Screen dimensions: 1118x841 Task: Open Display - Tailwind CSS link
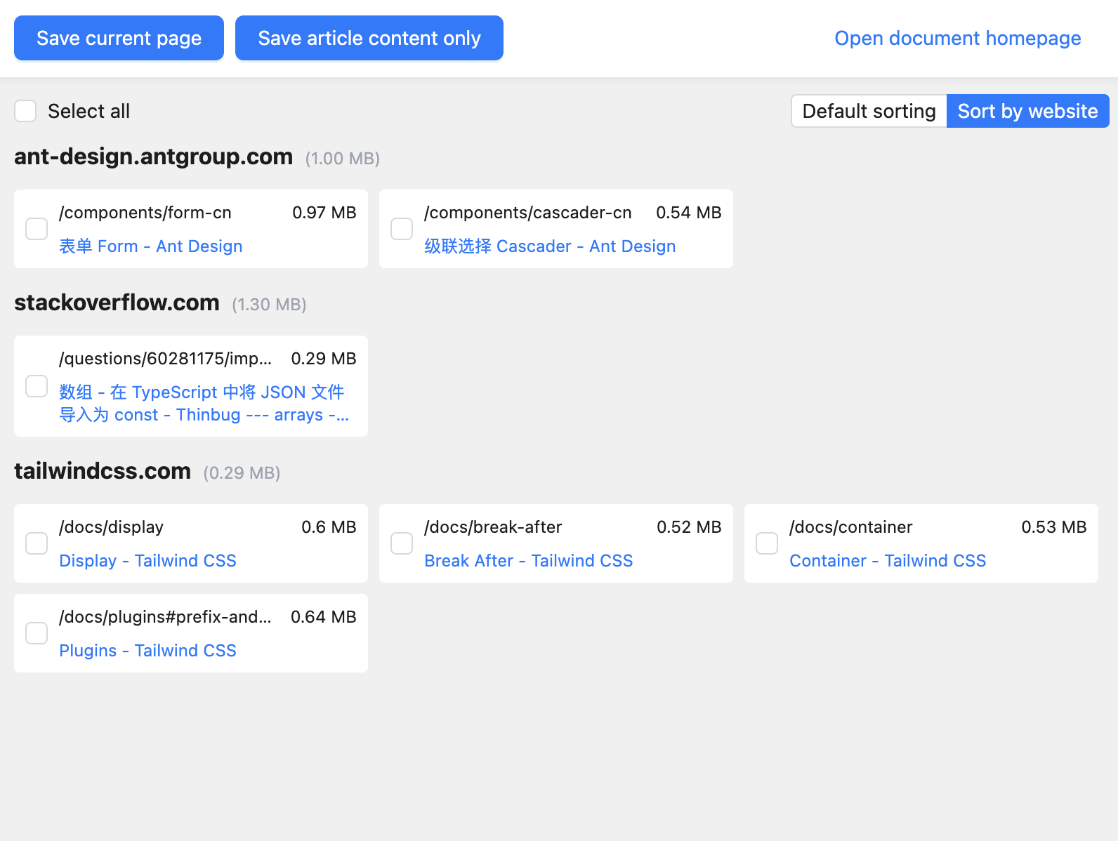coord(147,561)
